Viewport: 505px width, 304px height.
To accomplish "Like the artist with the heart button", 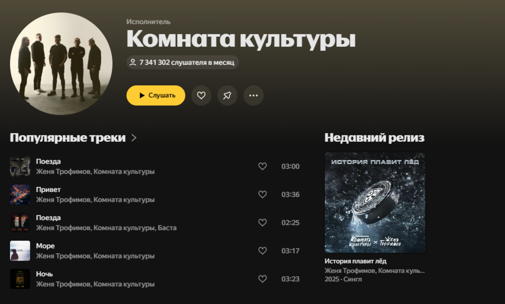I will click(x=201, y=95).
